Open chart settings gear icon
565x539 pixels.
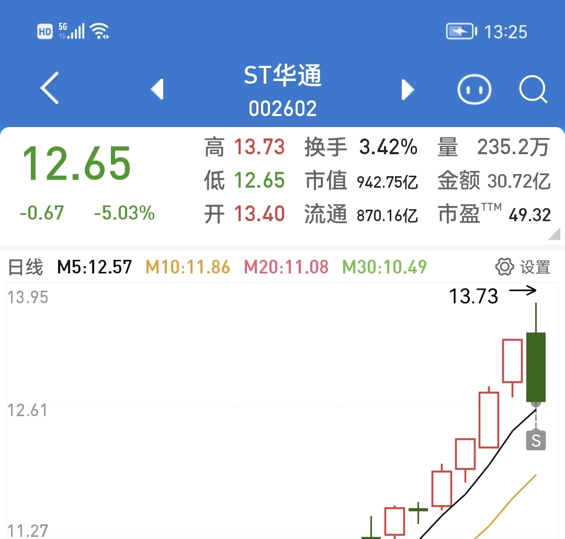point(504,267)
